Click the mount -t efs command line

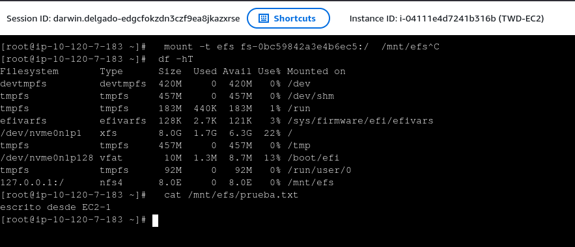pos(302,47)
